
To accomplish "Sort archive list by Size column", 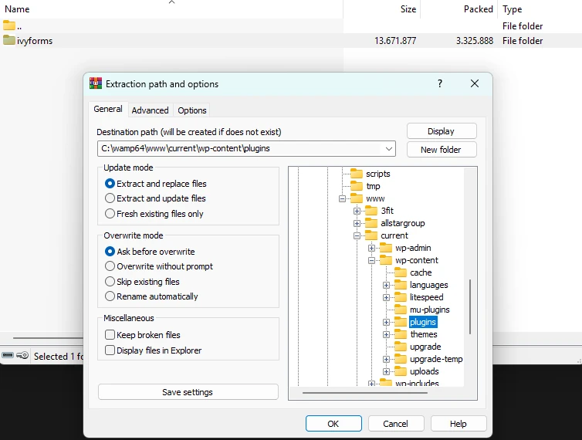I will coord(381,9).
